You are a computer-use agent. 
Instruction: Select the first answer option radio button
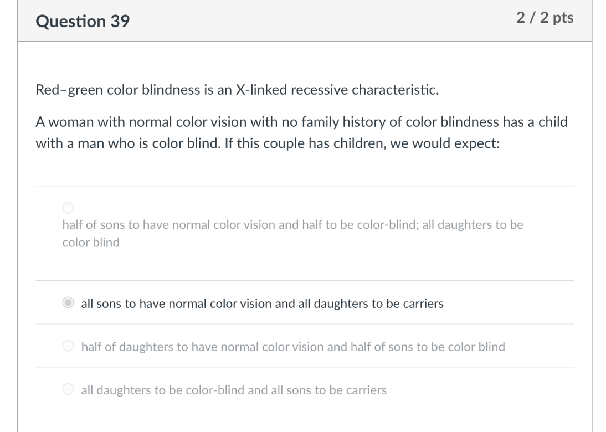tap(68, 208)
